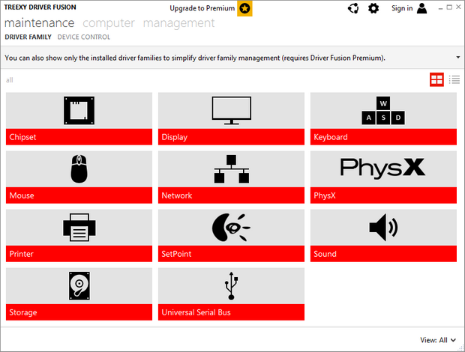The image size is (465, 352).
Task: Select the Storage hard drive icon
Action: [79, 285]
